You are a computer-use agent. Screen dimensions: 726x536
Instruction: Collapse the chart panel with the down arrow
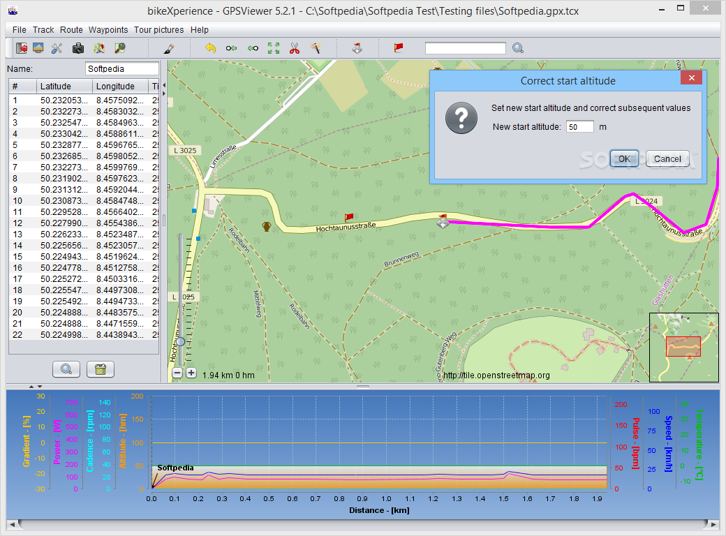click(40, 386)
